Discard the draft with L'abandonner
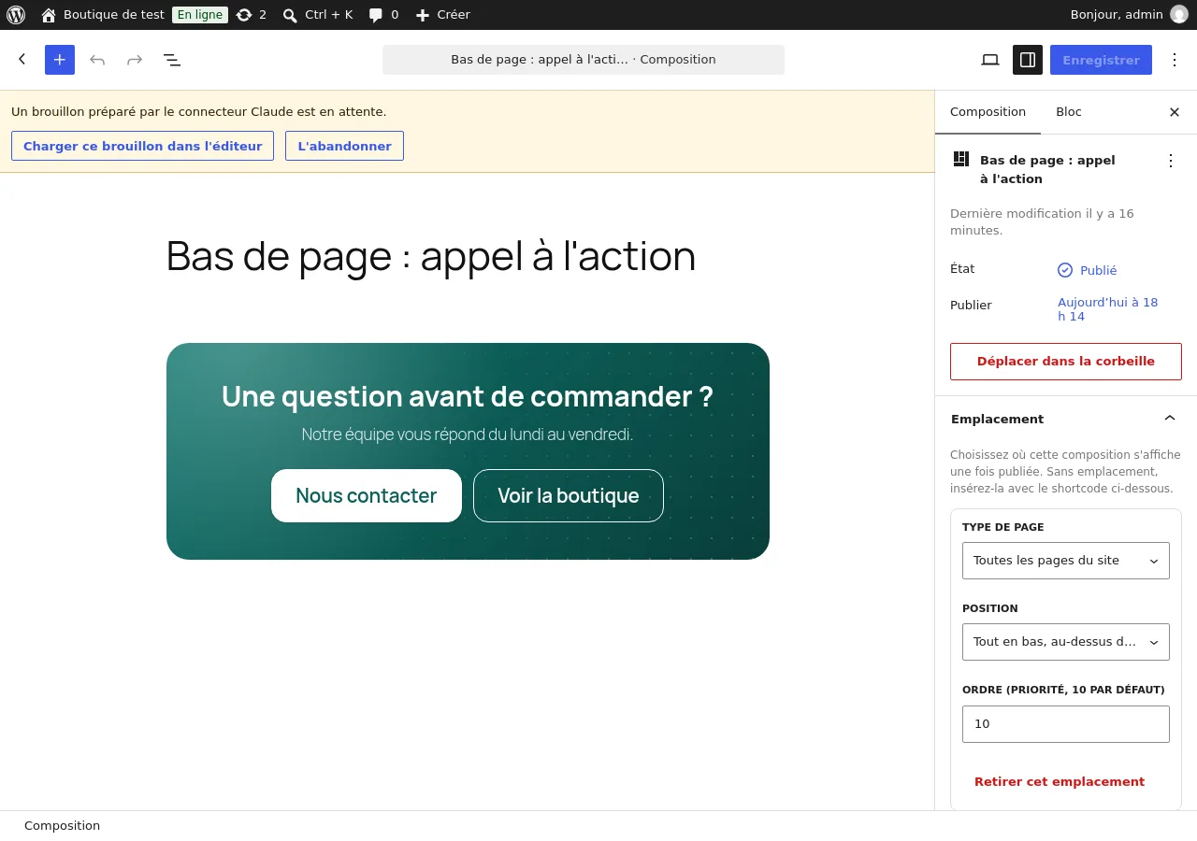Viewport: 1197px width, 841px height. (344, 146)
